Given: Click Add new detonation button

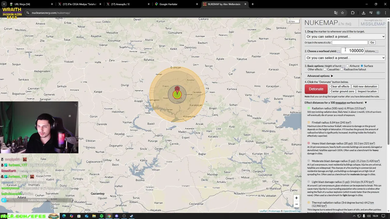Looking at the screenshot, I should (x=365, y=86).
